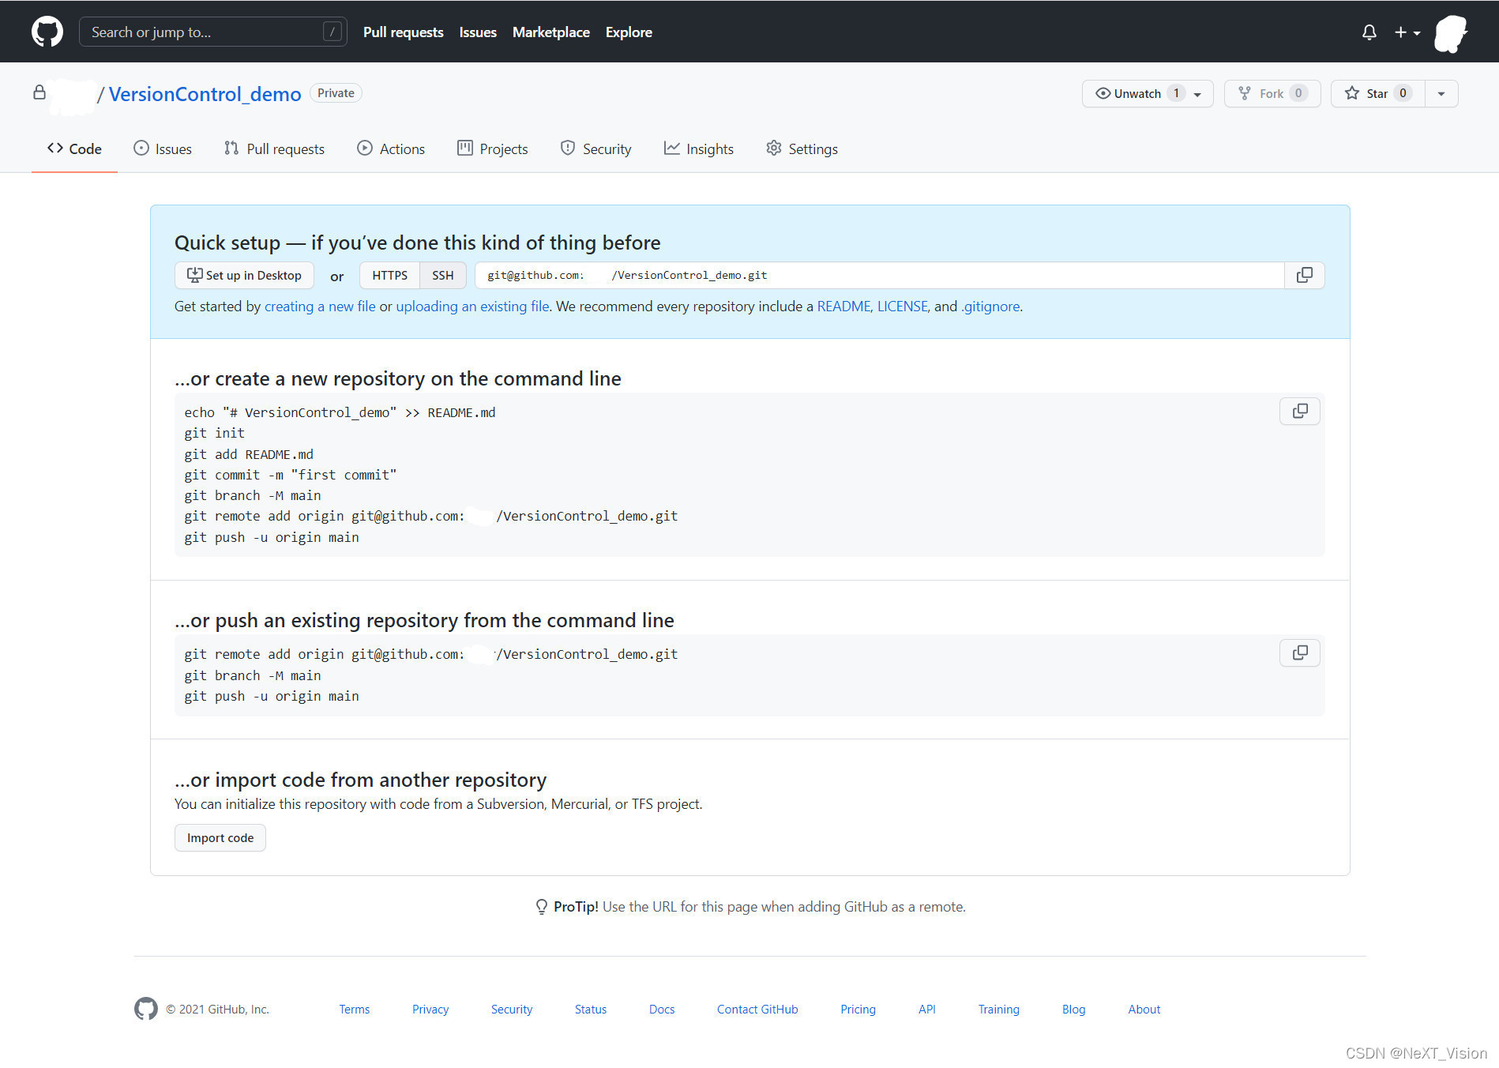
Task: Click the 'git commit -m "first commit"' line
Action: pos(291,475)
